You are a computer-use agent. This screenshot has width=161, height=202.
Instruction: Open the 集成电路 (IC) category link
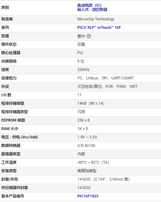point(89,5)
